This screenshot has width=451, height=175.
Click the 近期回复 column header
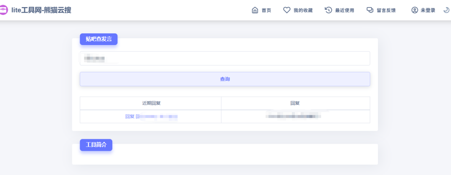point(150,103)
